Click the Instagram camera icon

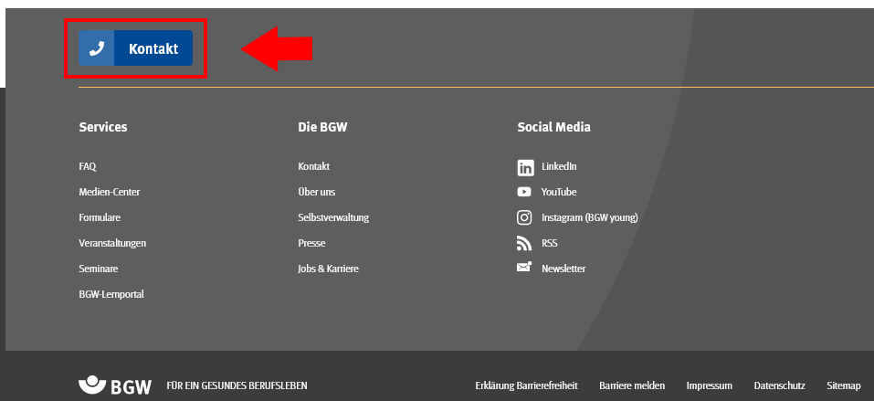[524, 217]
